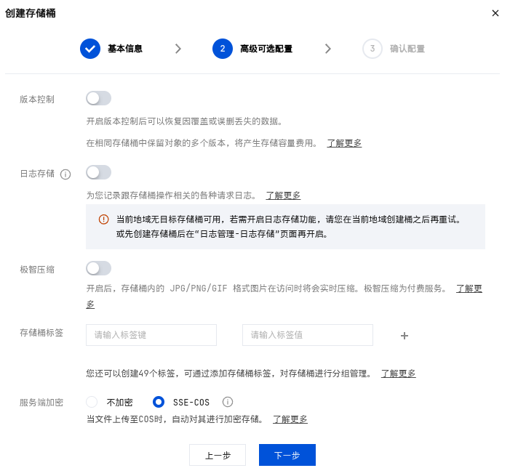Click the 当前地域无目标存储桶可用 notice text
Viewport: 510px width, 476px height.
289,219
